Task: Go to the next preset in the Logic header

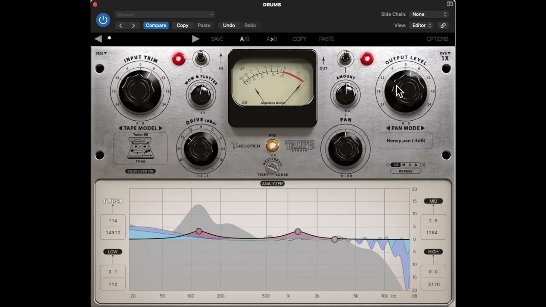Action: (x=133, y=26)
